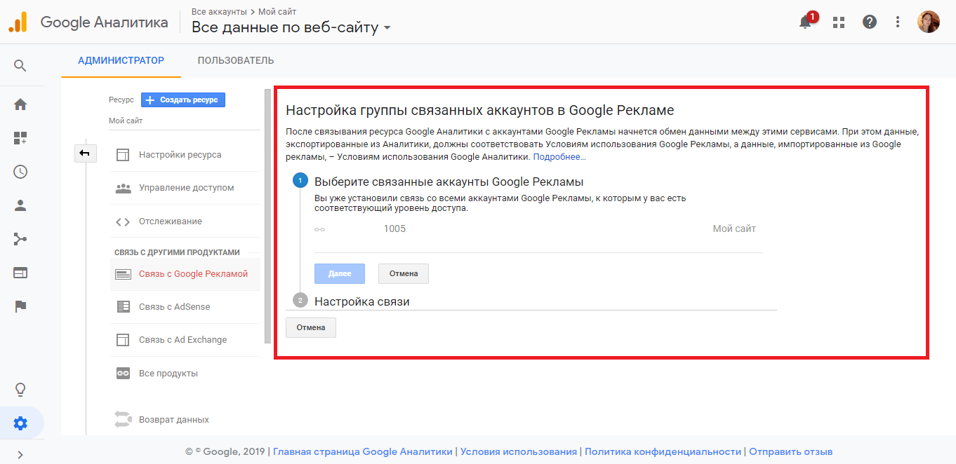This screenshot has width=956, height=464.
Task: Click 'Создать ресурс' button
Action: click(x=183, y=100)
